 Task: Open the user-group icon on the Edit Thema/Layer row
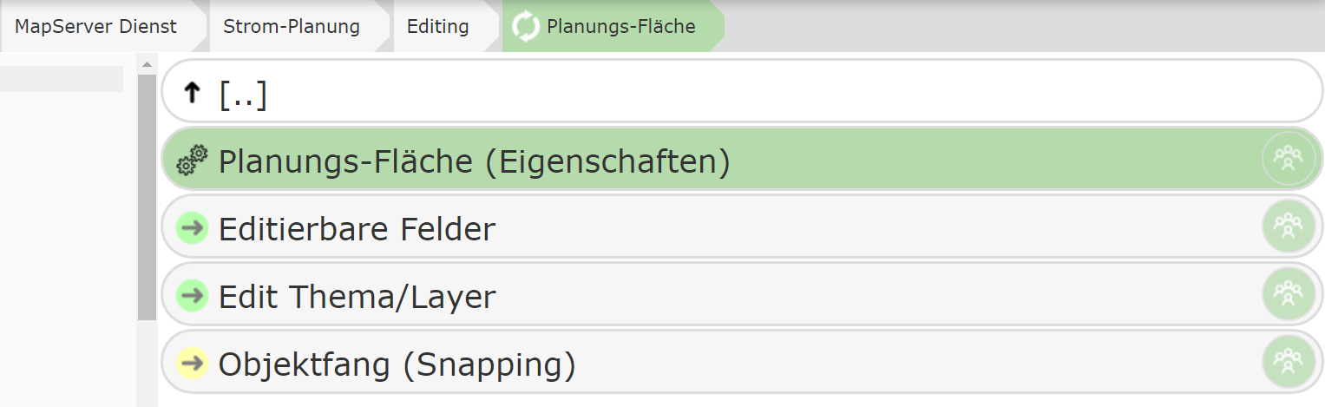coord(1289,294)
